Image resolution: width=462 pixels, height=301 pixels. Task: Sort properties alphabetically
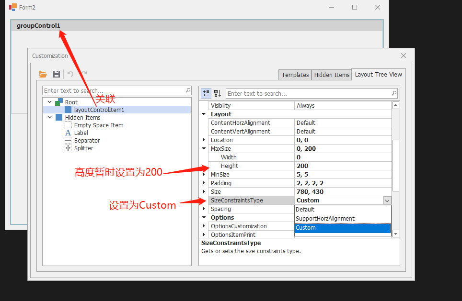click(x=217, y=93)
